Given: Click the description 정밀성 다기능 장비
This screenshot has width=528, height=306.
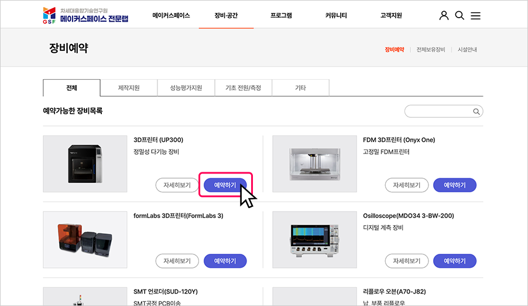Looking at the screenshot, I should tap(156, 152).
